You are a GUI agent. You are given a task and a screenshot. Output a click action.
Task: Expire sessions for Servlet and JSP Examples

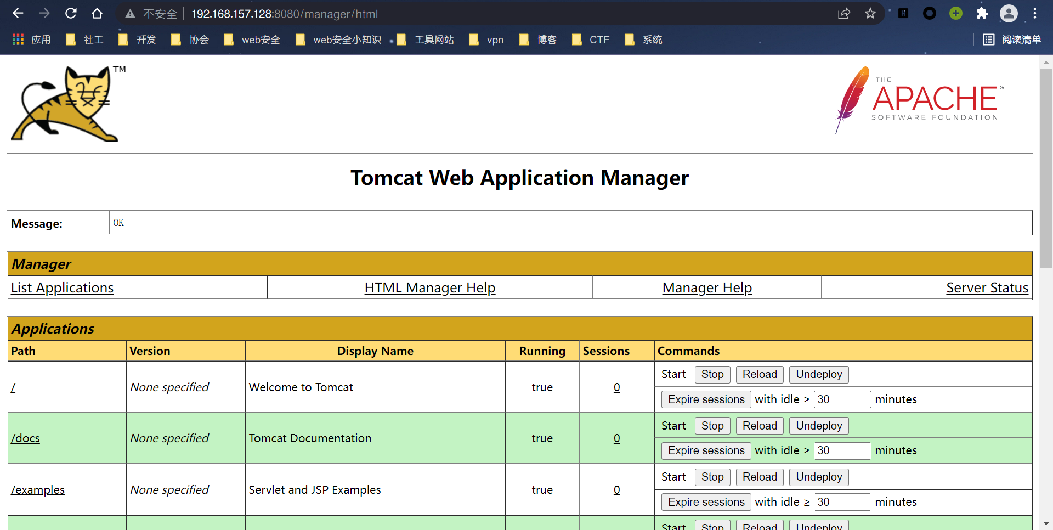706,502
